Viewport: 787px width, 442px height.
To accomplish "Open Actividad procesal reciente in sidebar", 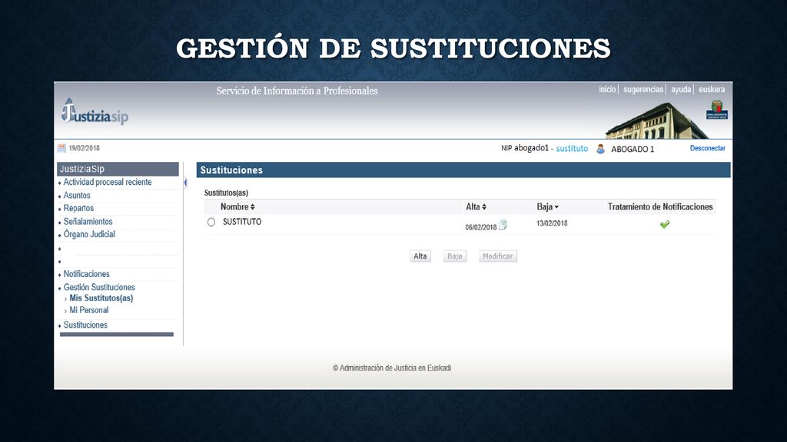I will coord(108,183).
